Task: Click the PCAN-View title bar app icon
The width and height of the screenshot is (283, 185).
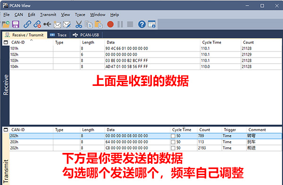Action: (5, 6)
